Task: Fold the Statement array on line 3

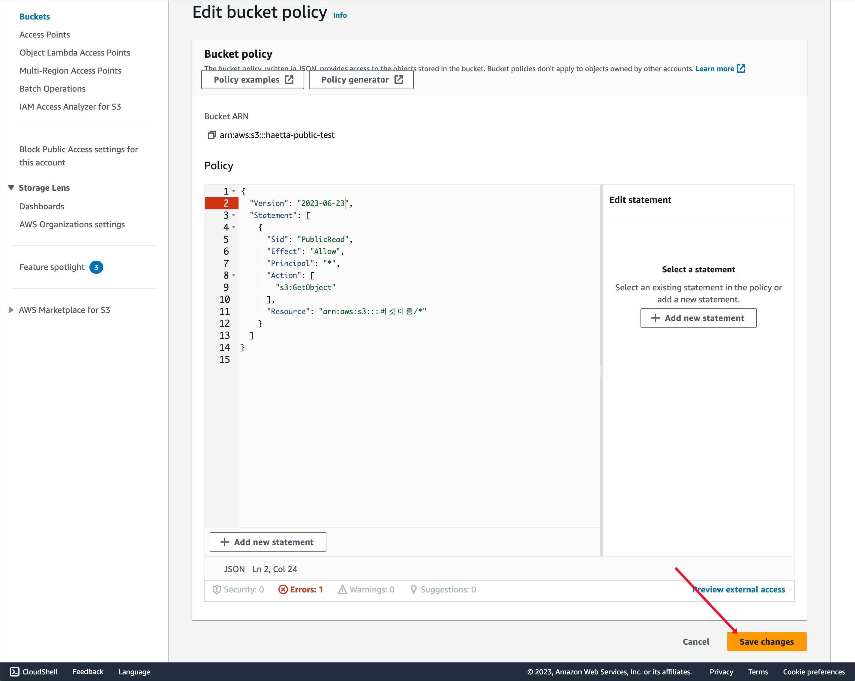Action: (x=234, y=215)
